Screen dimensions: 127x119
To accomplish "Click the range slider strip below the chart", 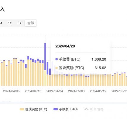I will (63, 102).
